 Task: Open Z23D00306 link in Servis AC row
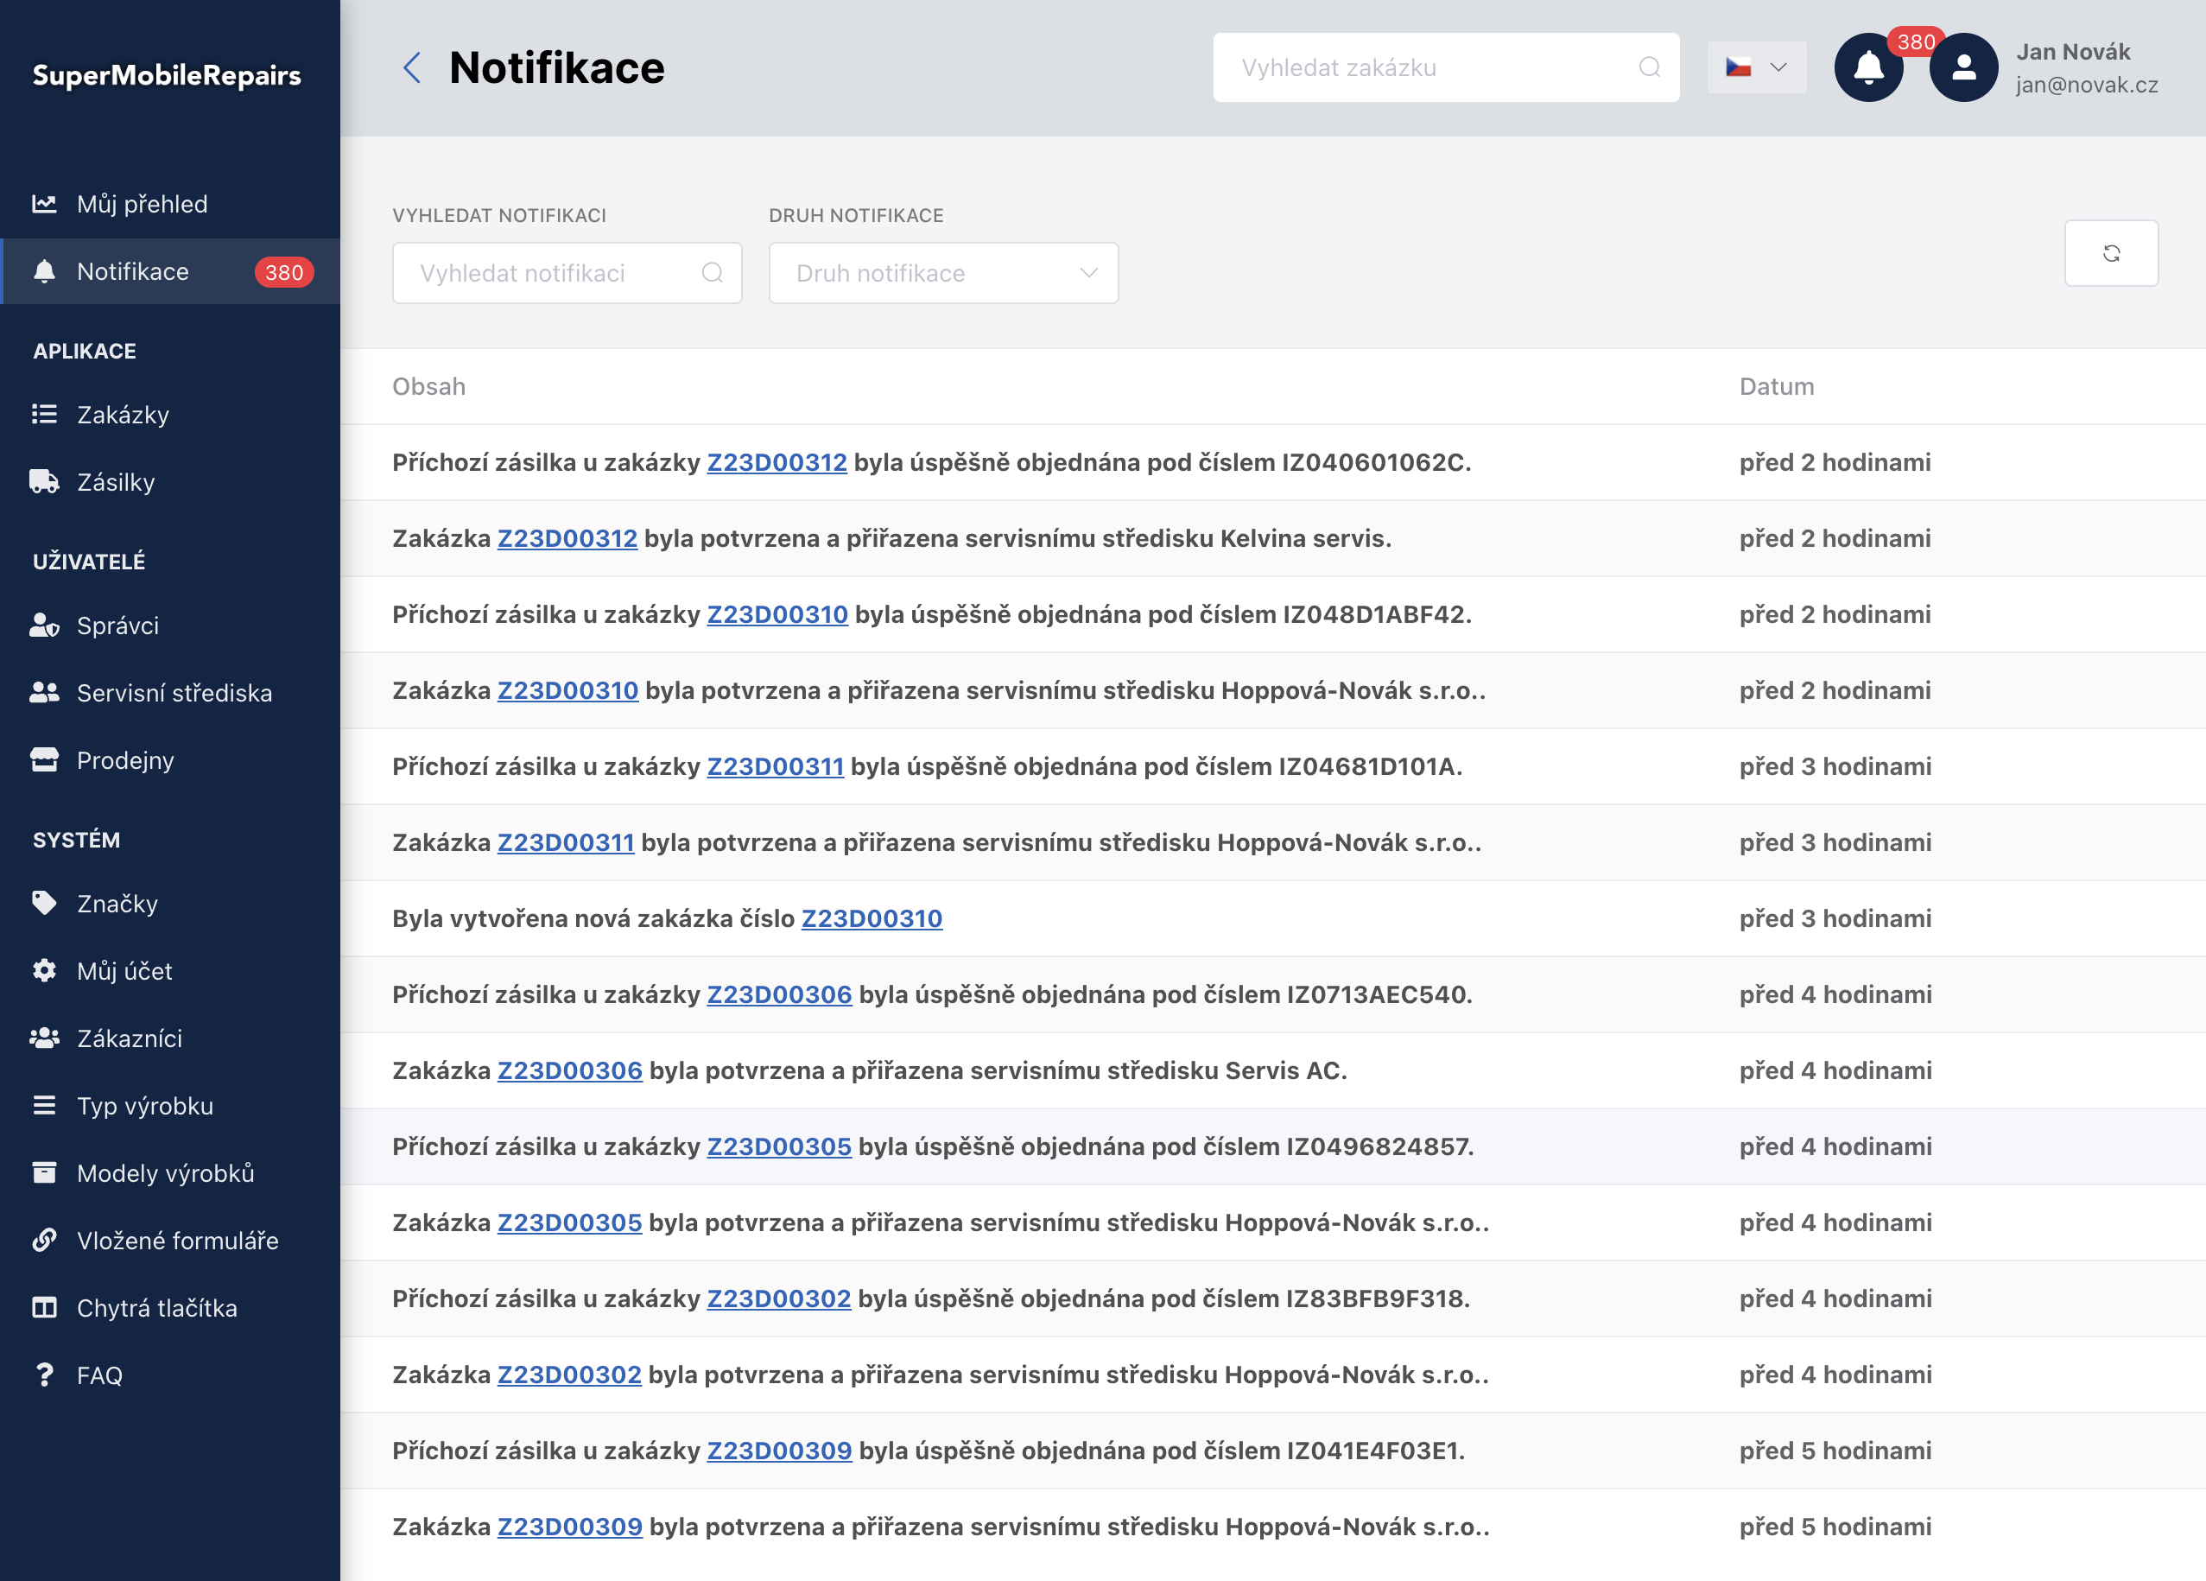point(570,1070)
